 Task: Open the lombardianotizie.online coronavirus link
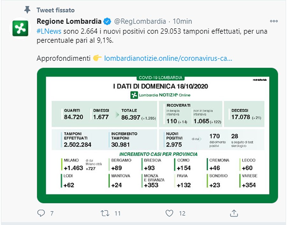(x=168, y=58)
